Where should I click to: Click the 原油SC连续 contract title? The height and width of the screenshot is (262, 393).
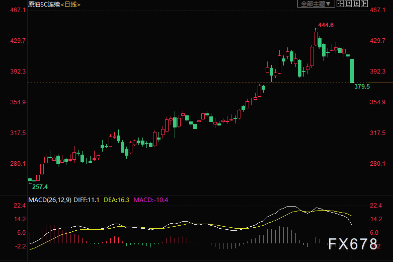pyautogui.click(x=44, y=4)
